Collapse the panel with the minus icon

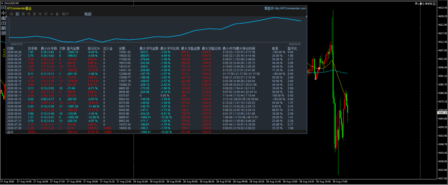coord(3,7)
